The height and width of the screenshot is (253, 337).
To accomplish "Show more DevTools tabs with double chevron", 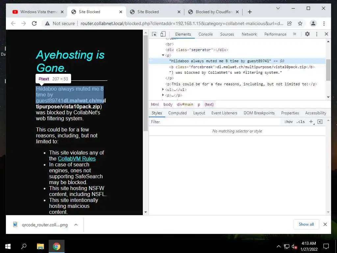I will click(295, 34).
